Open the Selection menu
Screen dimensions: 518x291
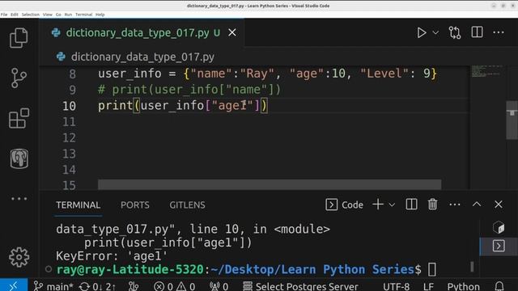31,15
